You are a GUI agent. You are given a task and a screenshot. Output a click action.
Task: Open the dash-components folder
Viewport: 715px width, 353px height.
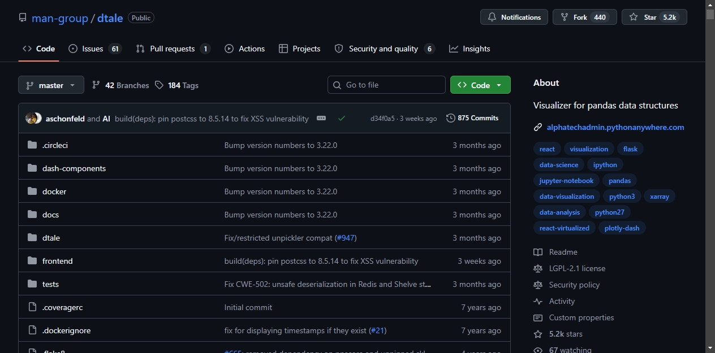point(74,168)
